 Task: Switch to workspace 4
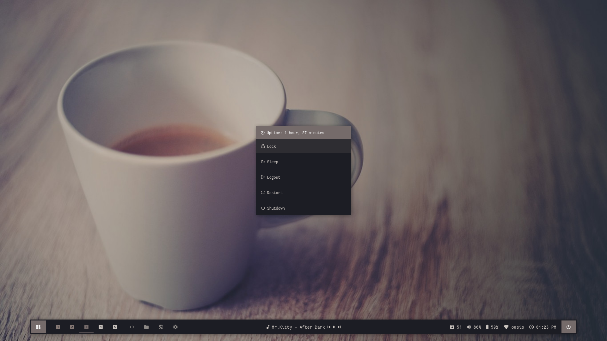(x=101, y=327)
